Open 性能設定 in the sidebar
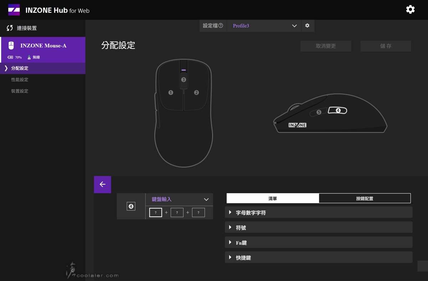Viewport: 428px width, 281px height. (20, 80)
